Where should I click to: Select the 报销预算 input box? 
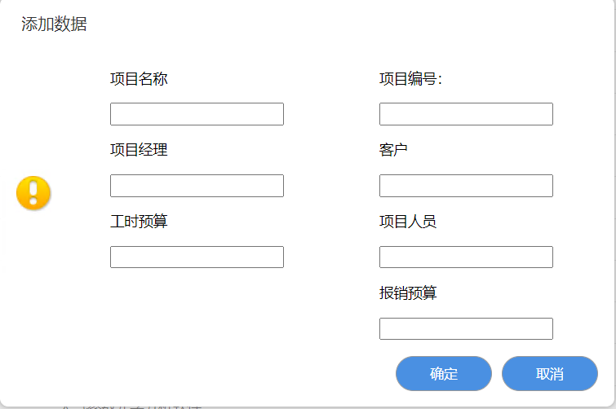coord(466,329)
